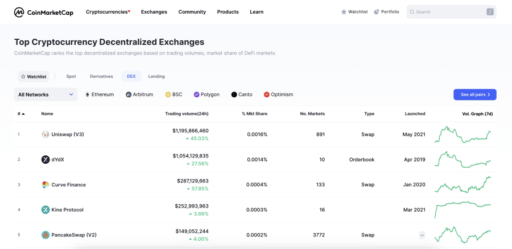Click the slash shortcut badge in search
This screenshot has width=512, height=249.
[490, 12]
